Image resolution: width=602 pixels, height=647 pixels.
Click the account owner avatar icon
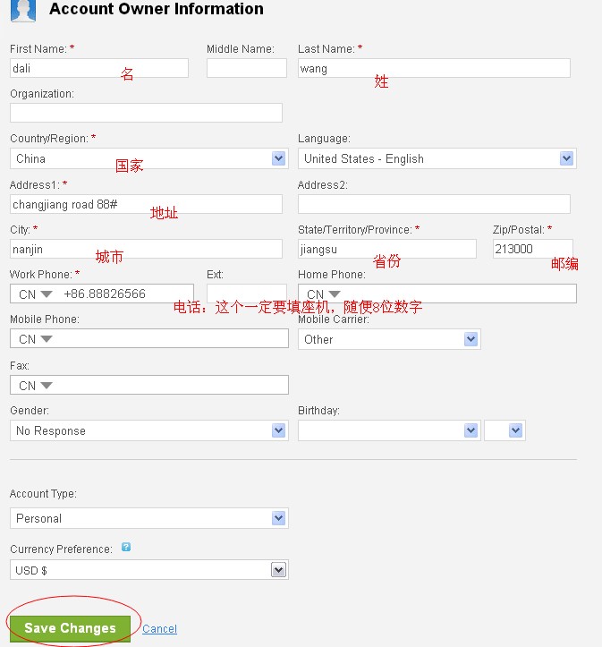click(x=23, y=11)
